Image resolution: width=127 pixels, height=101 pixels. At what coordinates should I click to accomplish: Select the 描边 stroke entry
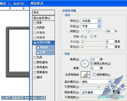click(44, 77)
